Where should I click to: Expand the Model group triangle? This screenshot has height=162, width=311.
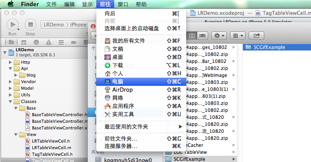pyautogui.click(x=10, y=89)
